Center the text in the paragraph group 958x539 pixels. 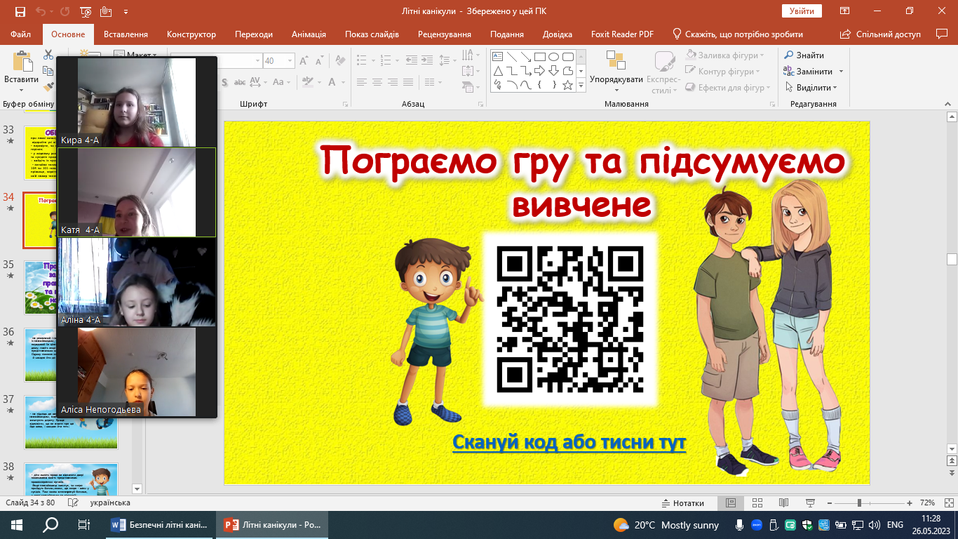[x=377, y=82]
